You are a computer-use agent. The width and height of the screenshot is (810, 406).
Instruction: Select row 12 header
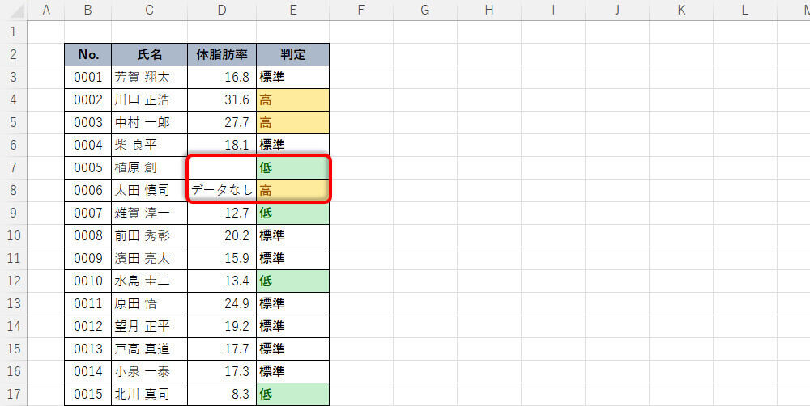click(14, 281)
